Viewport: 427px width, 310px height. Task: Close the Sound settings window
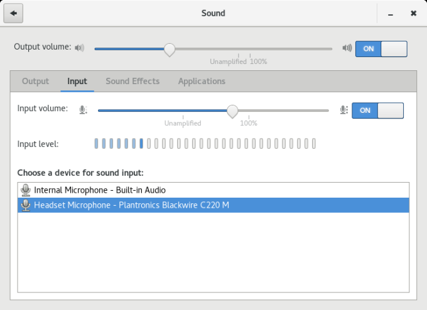pyautogui.click(x=413, y=13)
